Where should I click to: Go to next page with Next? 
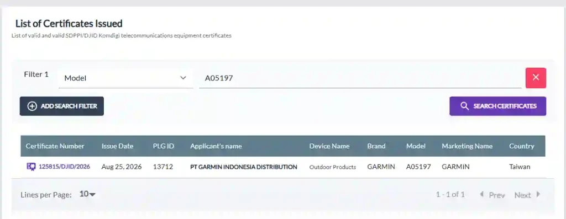coord(527,195)
